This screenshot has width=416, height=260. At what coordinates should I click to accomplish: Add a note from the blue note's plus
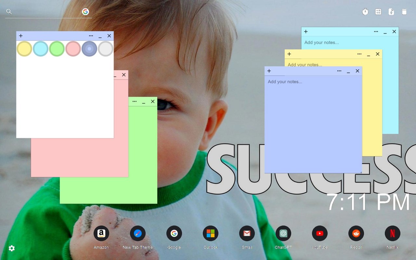[x=269, y=71]
